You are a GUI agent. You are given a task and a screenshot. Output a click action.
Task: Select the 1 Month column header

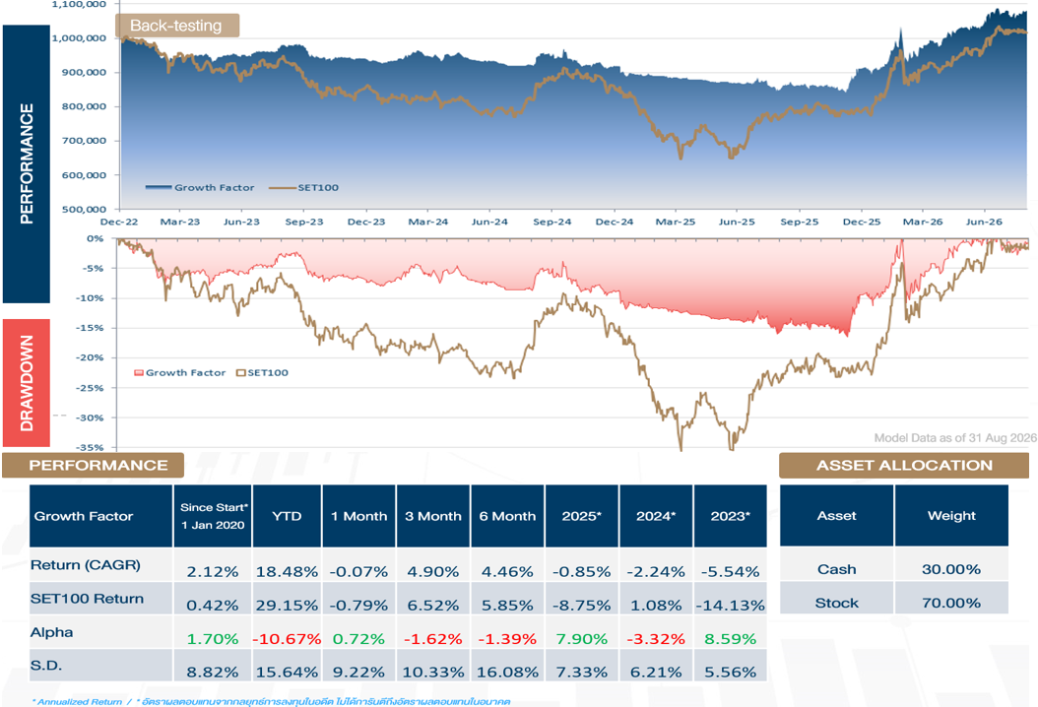359,516
